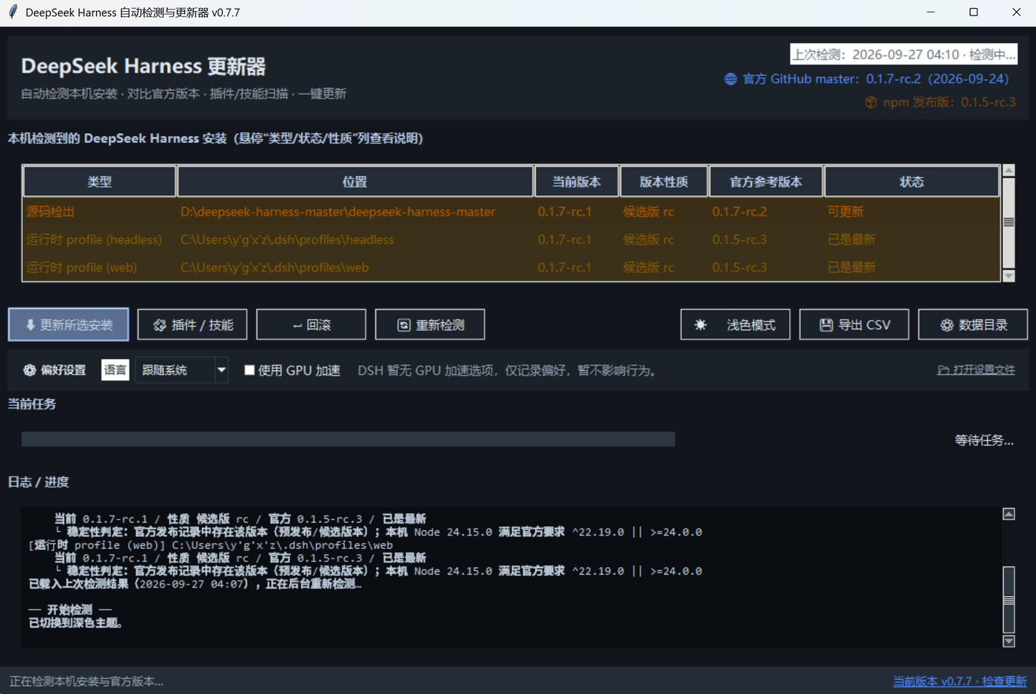Image resolution: width=1036 pixels, height=694 pixels.
Task: Enable the 使用 GPU 加速 checkbox
Action: [249, 370]
